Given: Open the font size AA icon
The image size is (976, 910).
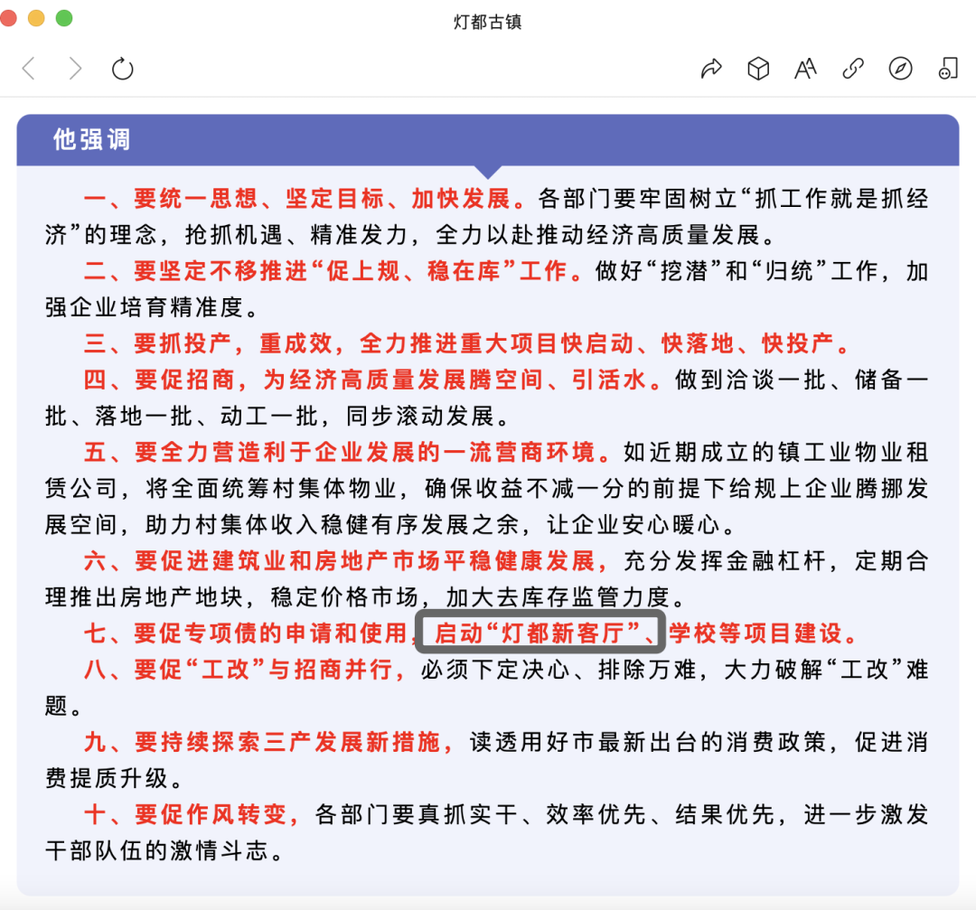Looking at the screenshot, I should click(805, 69).
